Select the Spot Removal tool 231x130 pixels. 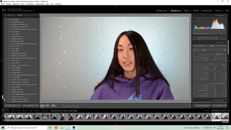(199, 38)
